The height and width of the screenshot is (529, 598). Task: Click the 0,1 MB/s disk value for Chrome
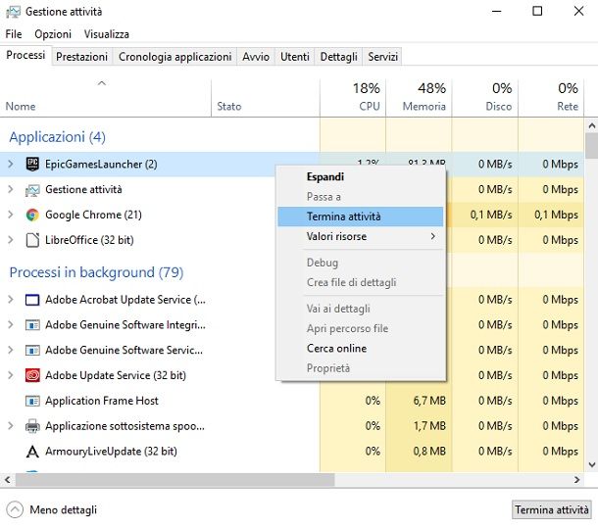point(491,215)
